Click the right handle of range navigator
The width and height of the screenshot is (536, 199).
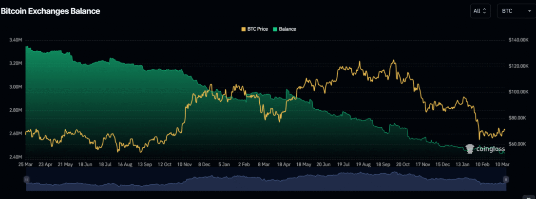coord(506,180)
